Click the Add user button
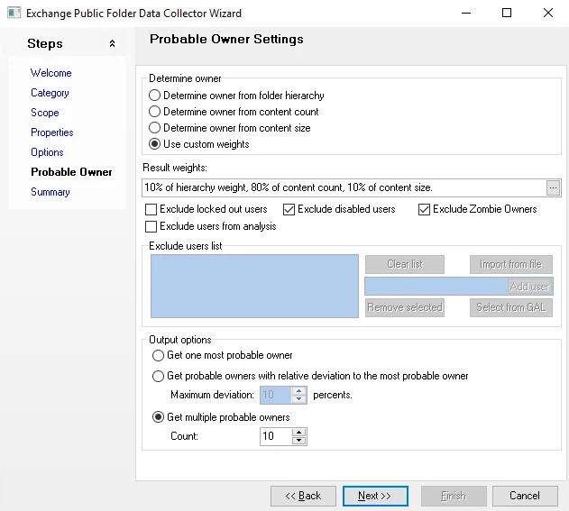This screenshot has width=569, height=511. click(530, 287)
